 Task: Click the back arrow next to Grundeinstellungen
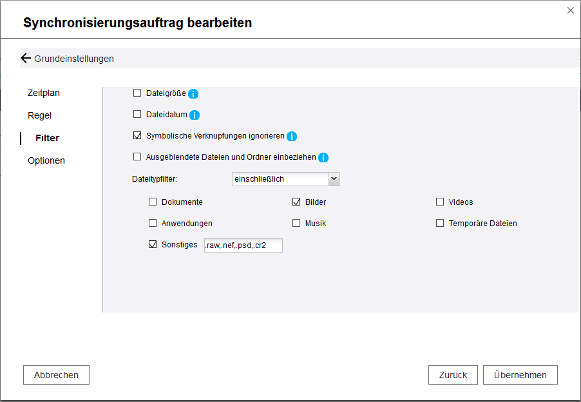[x=26, y=59]
